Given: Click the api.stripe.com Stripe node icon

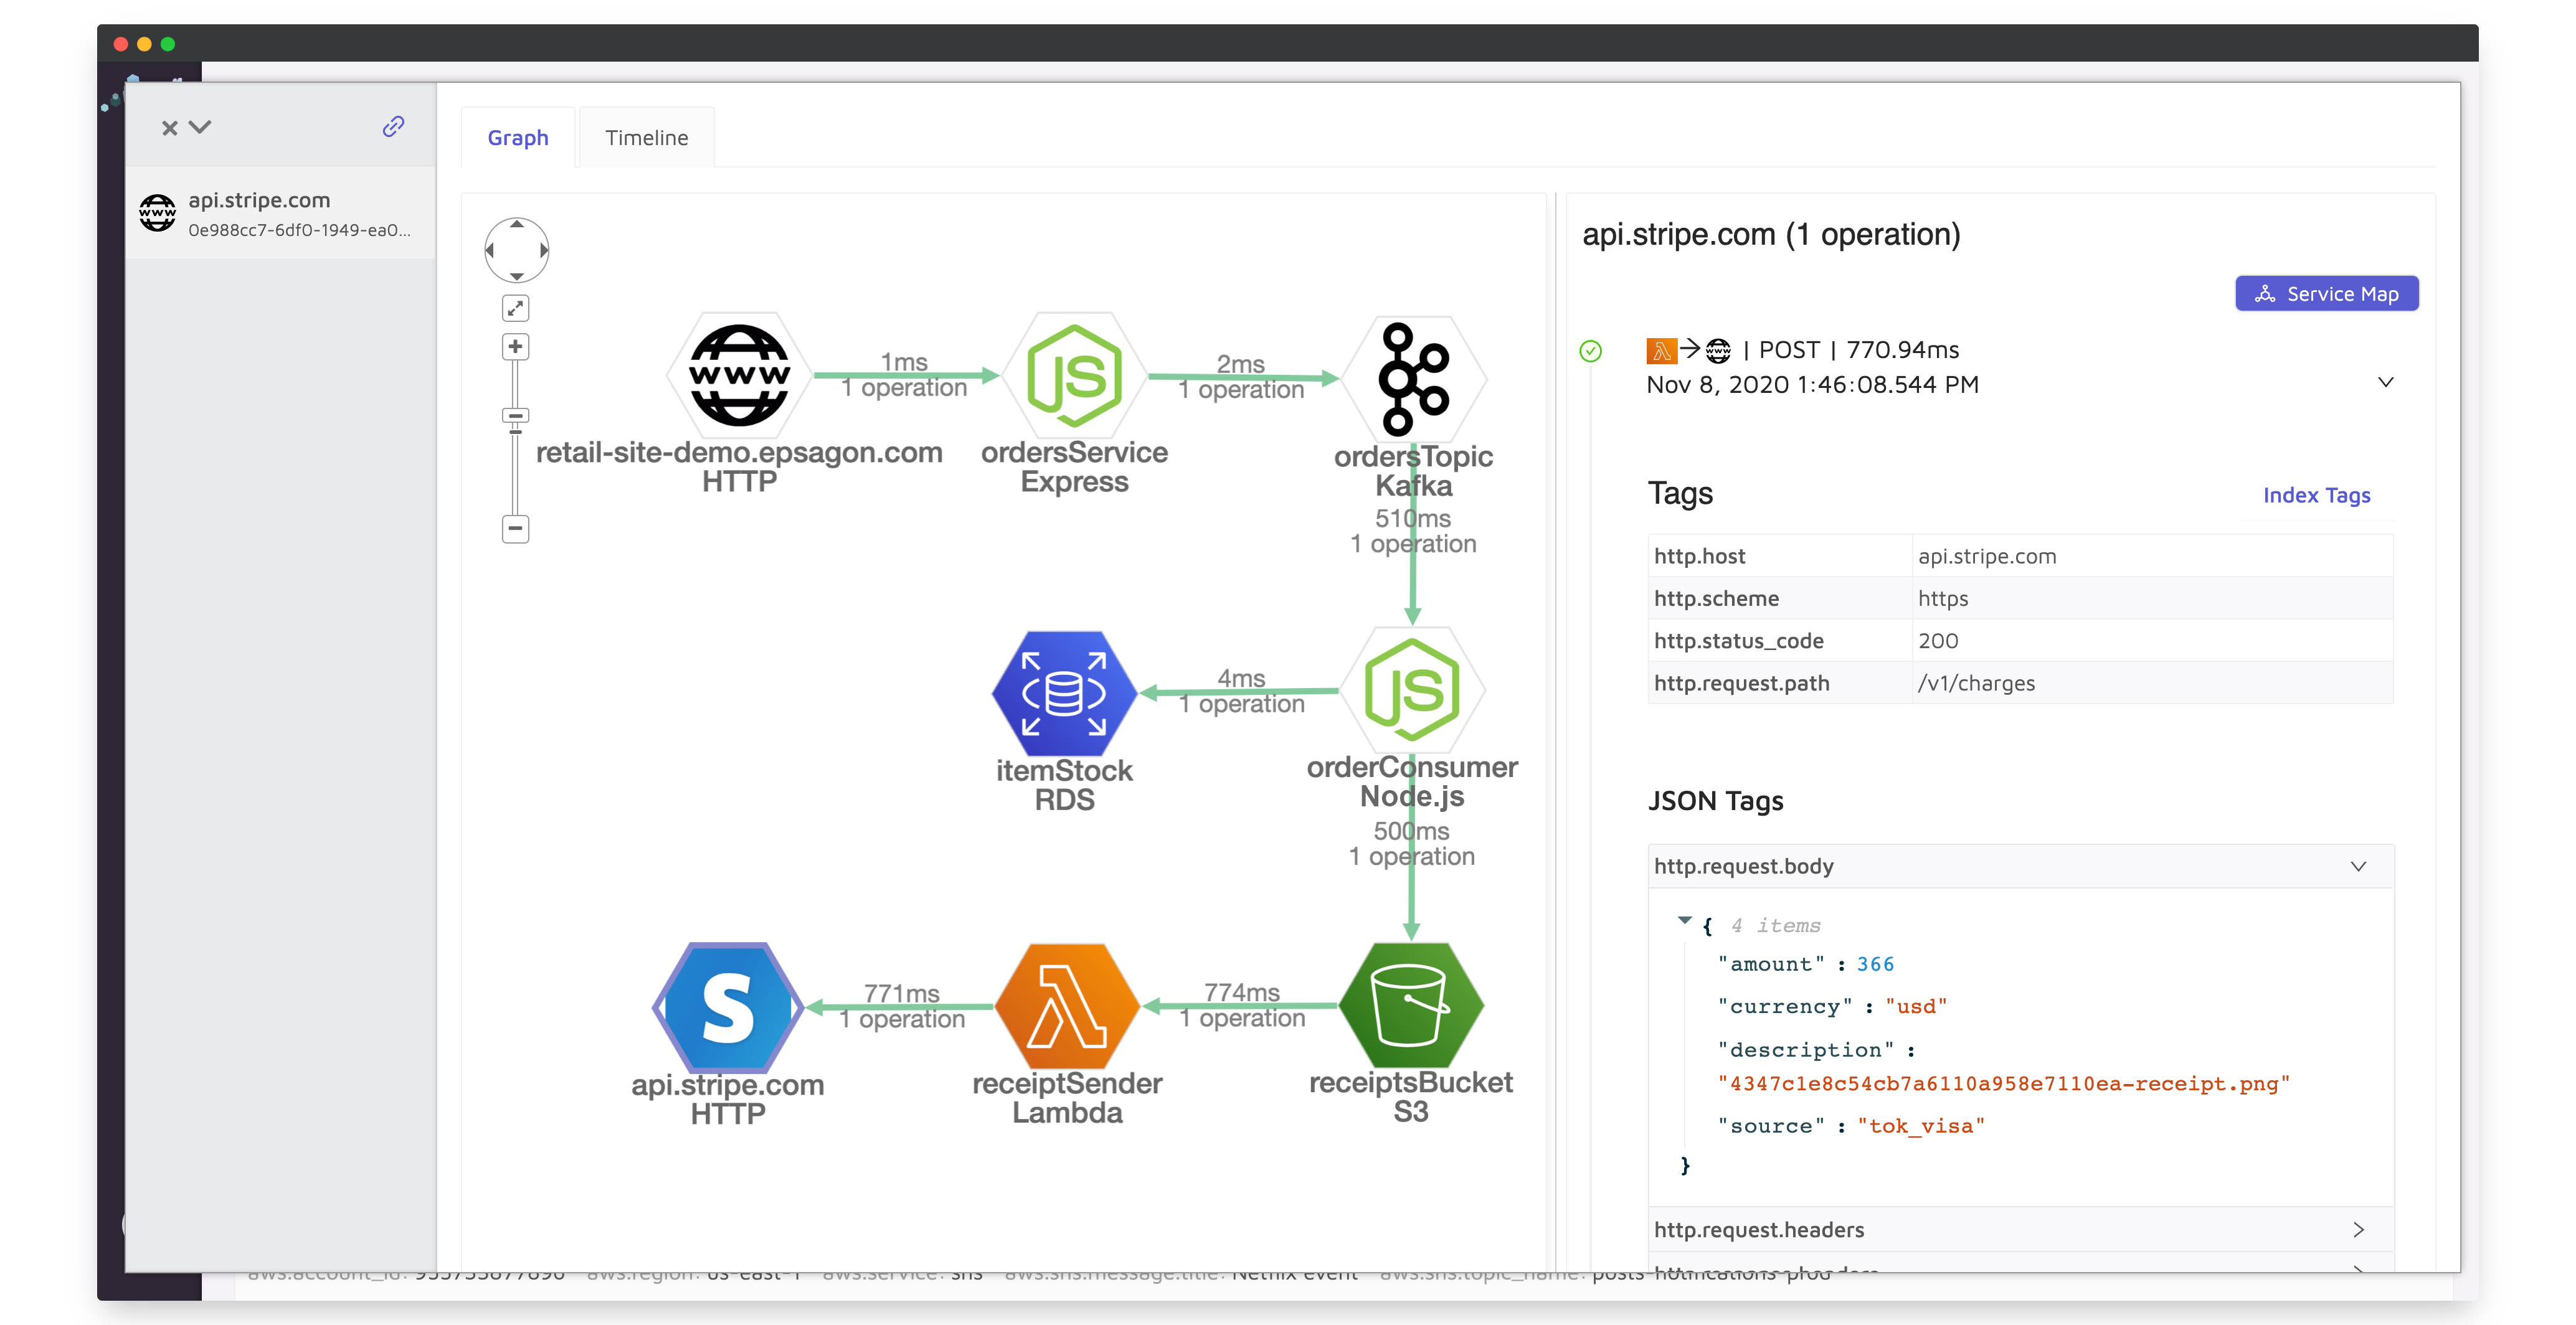Looking at the screenshot, I should click(728, 1008).
